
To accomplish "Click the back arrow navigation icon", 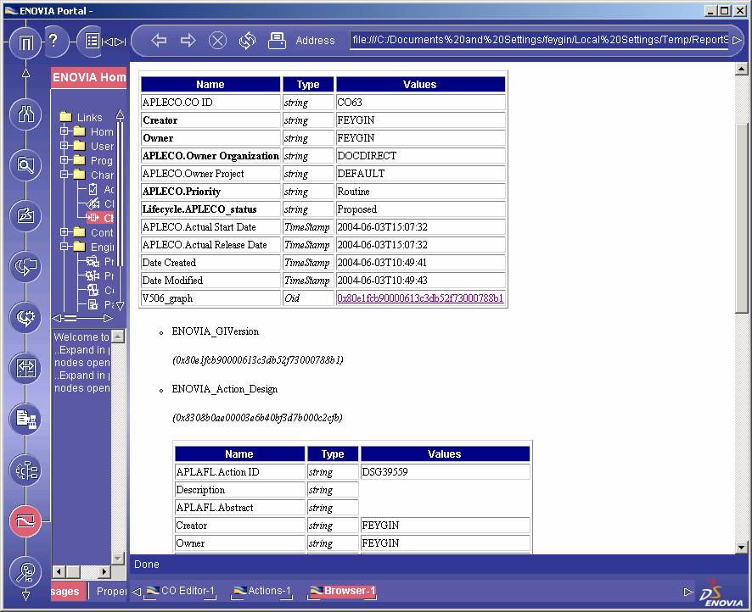I will point(159,41).
